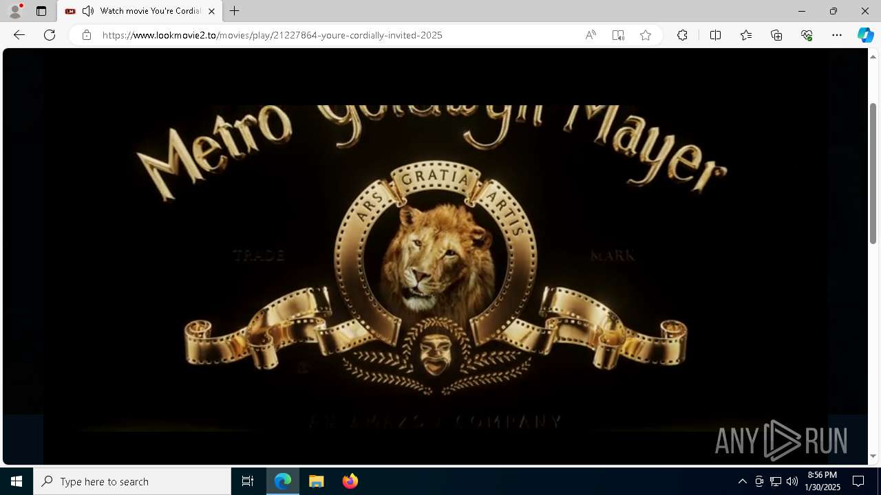Click the page vertical scrollbar thumb
The height and width of the screenshot is (495, 881).
(873, 173)
